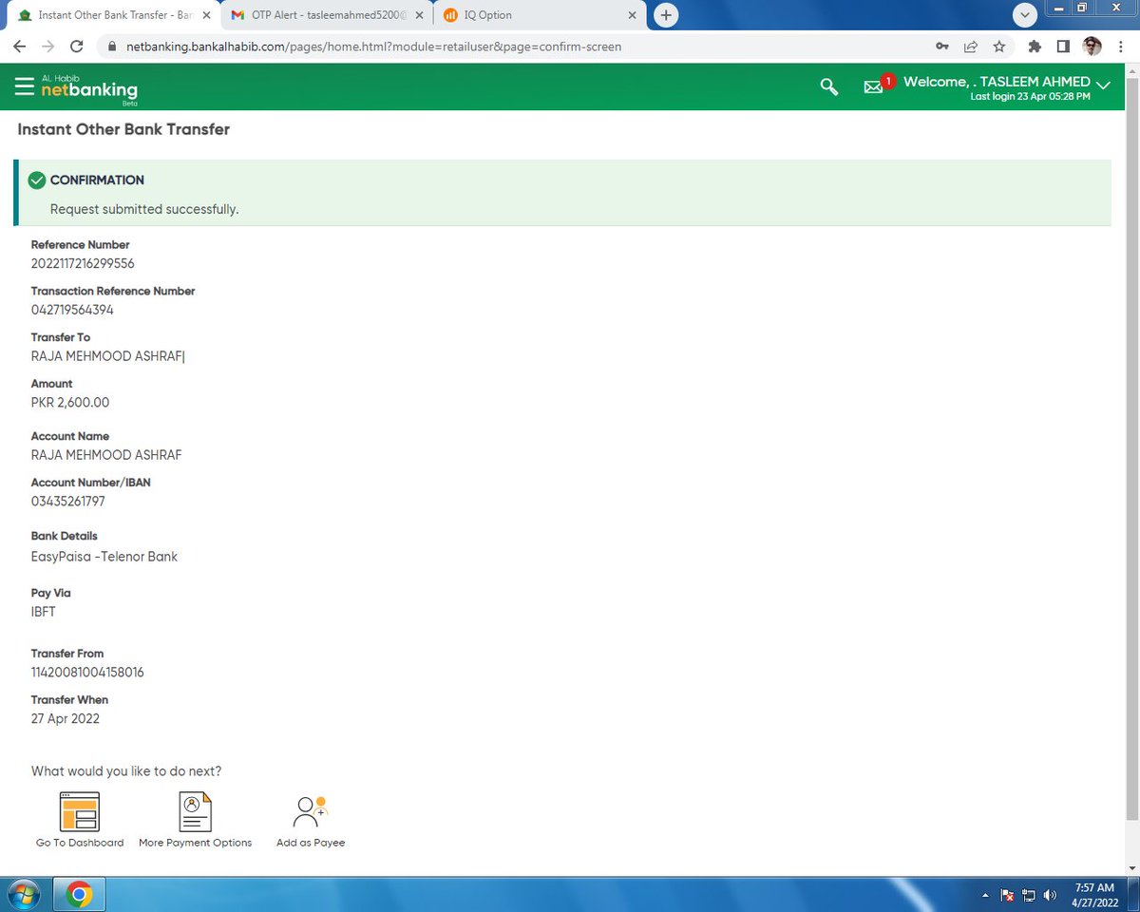Click the Add as Payee icon
1140x912 pixels.
tap(311, 812)
